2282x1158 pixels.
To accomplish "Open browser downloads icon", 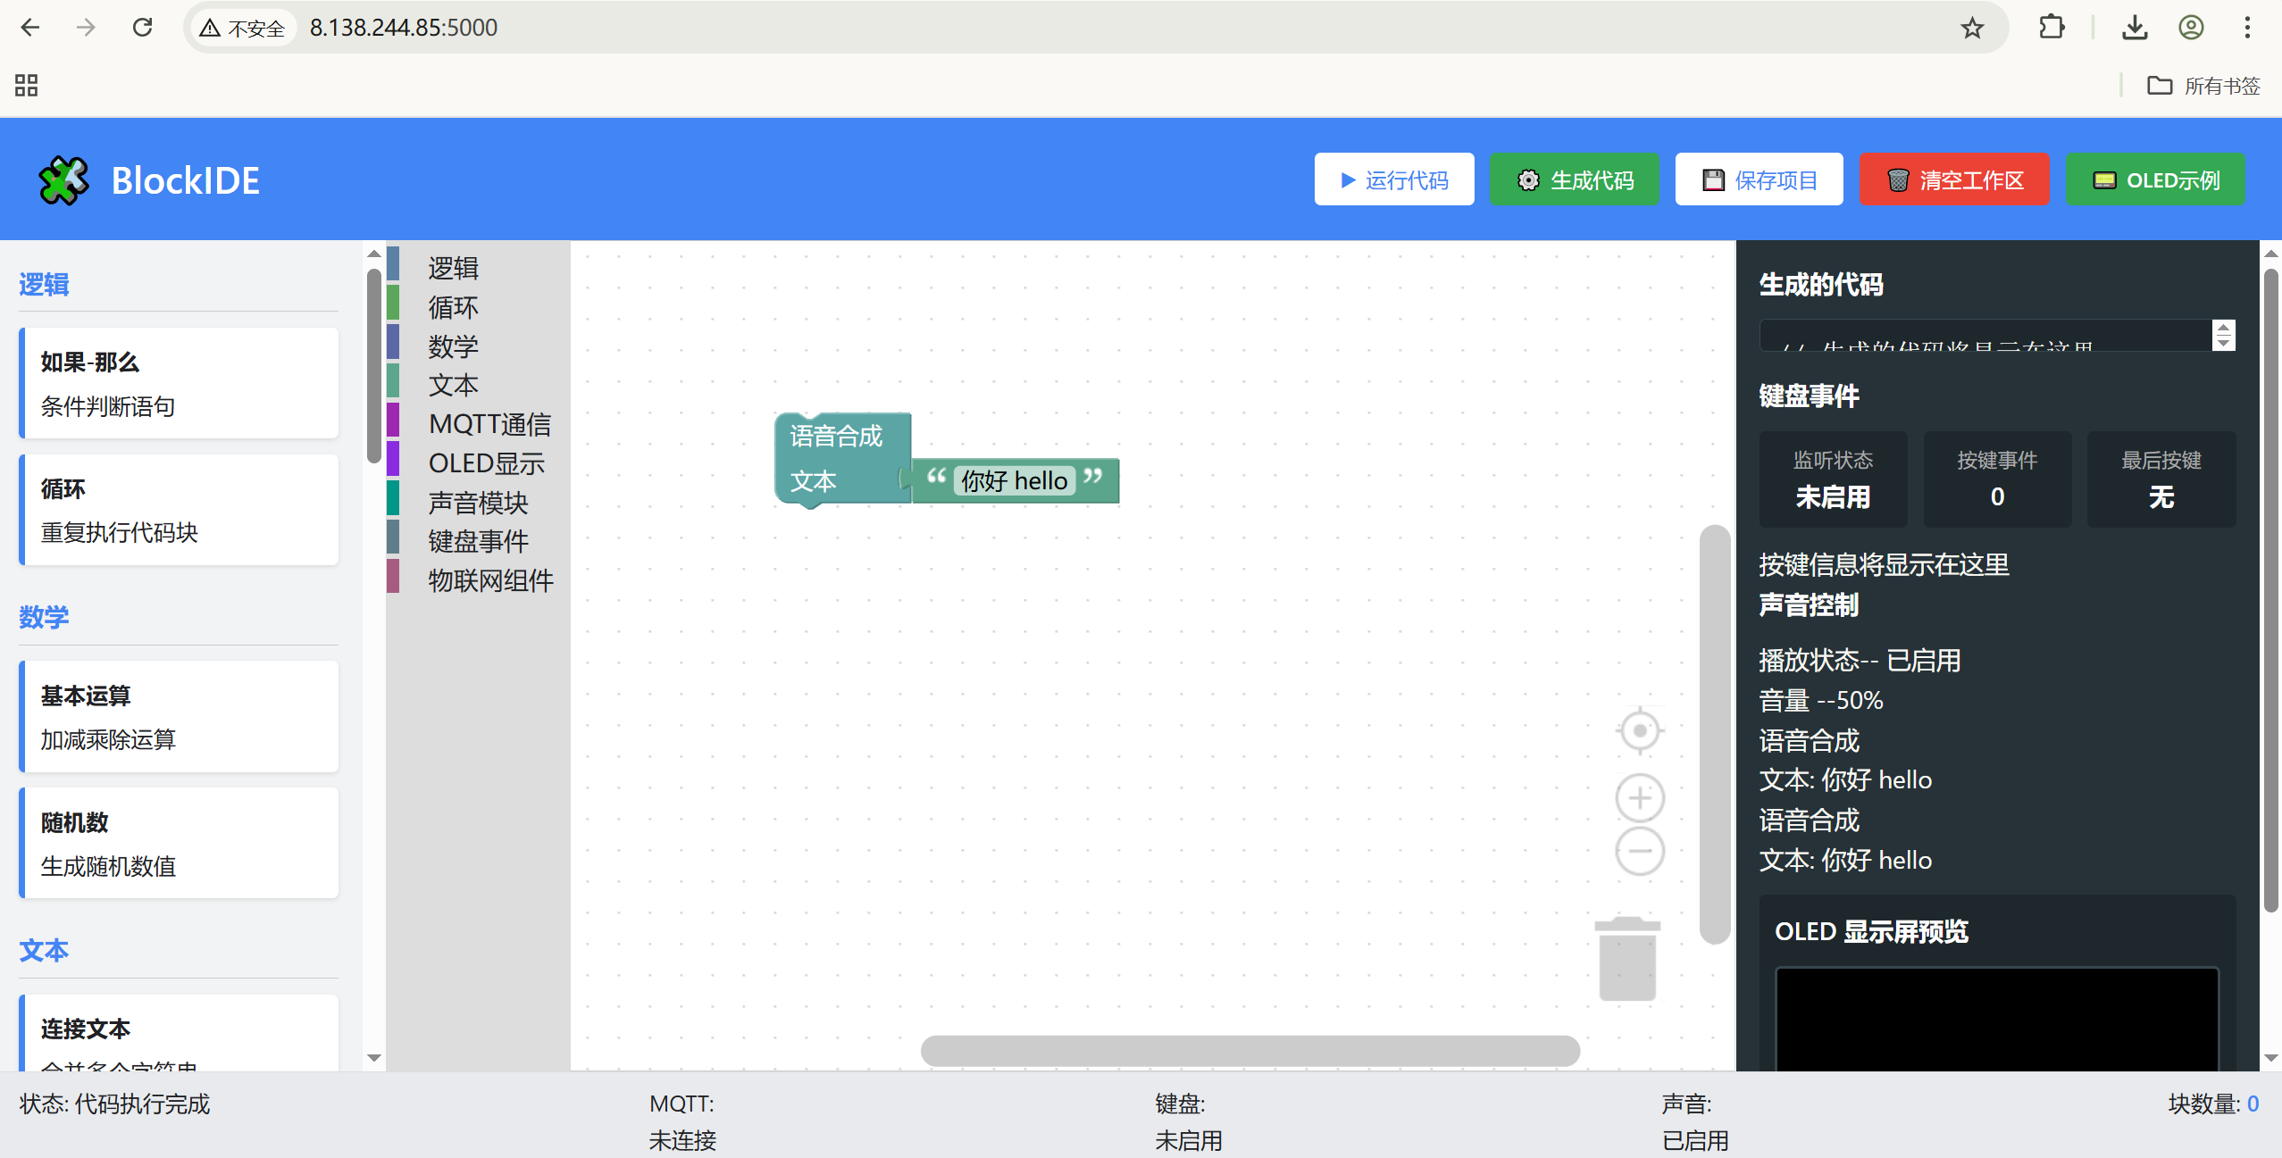I will [x=2135, y=28].
